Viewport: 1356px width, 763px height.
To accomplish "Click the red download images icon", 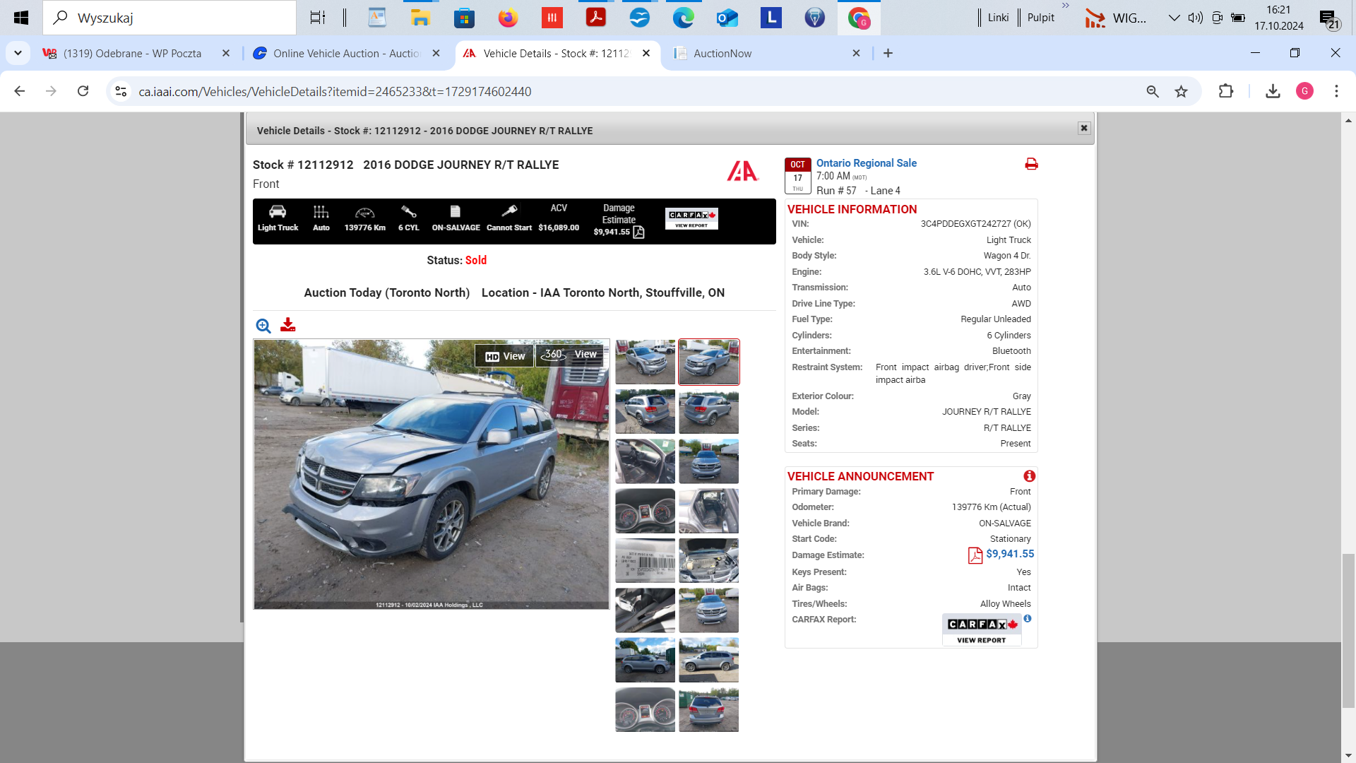I will (x=287, y=325).
